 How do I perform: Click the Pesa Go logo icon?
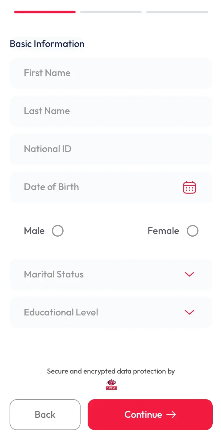tap(111, 384)
